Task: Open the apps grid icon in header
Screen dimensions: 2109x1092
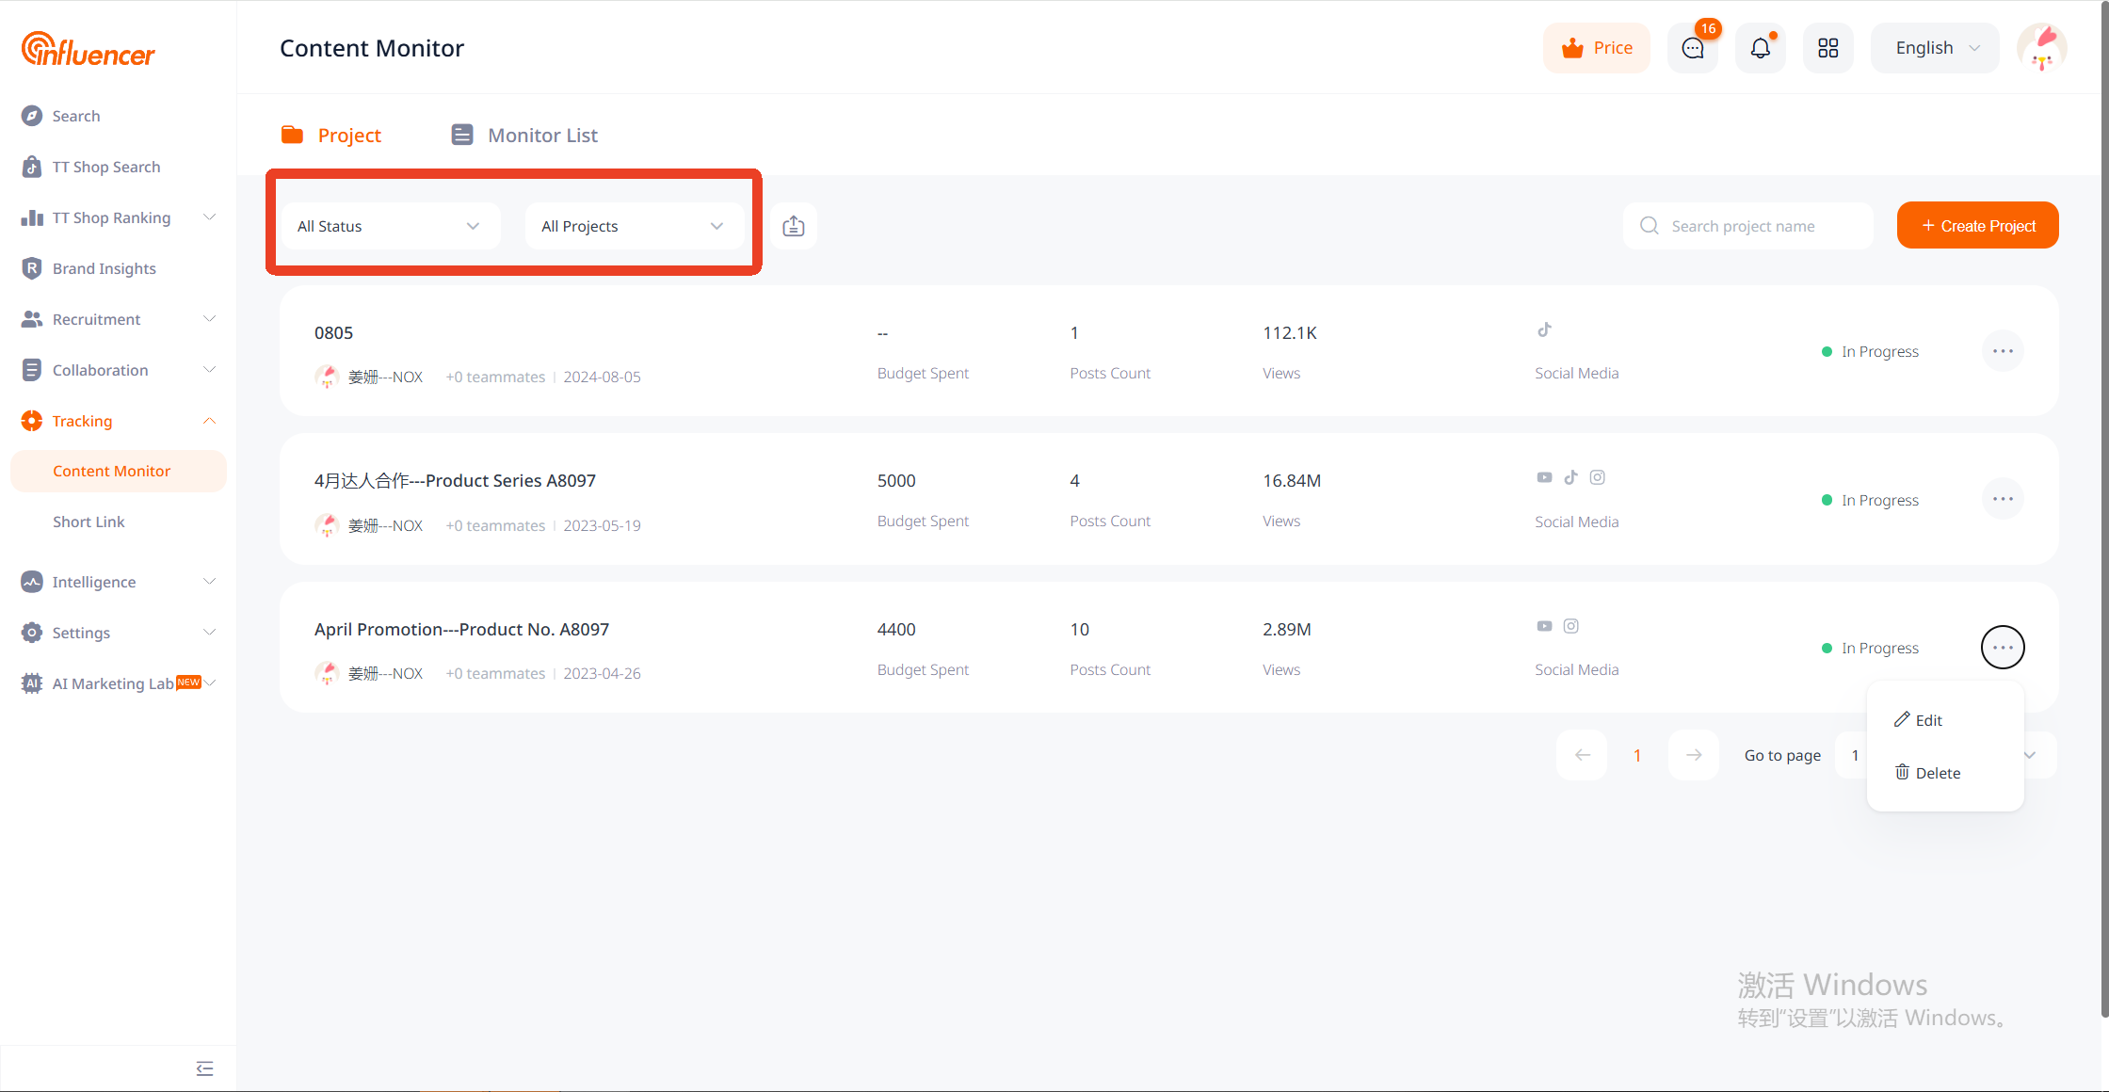Action: pyautogui.click(x=1827, y=48)
